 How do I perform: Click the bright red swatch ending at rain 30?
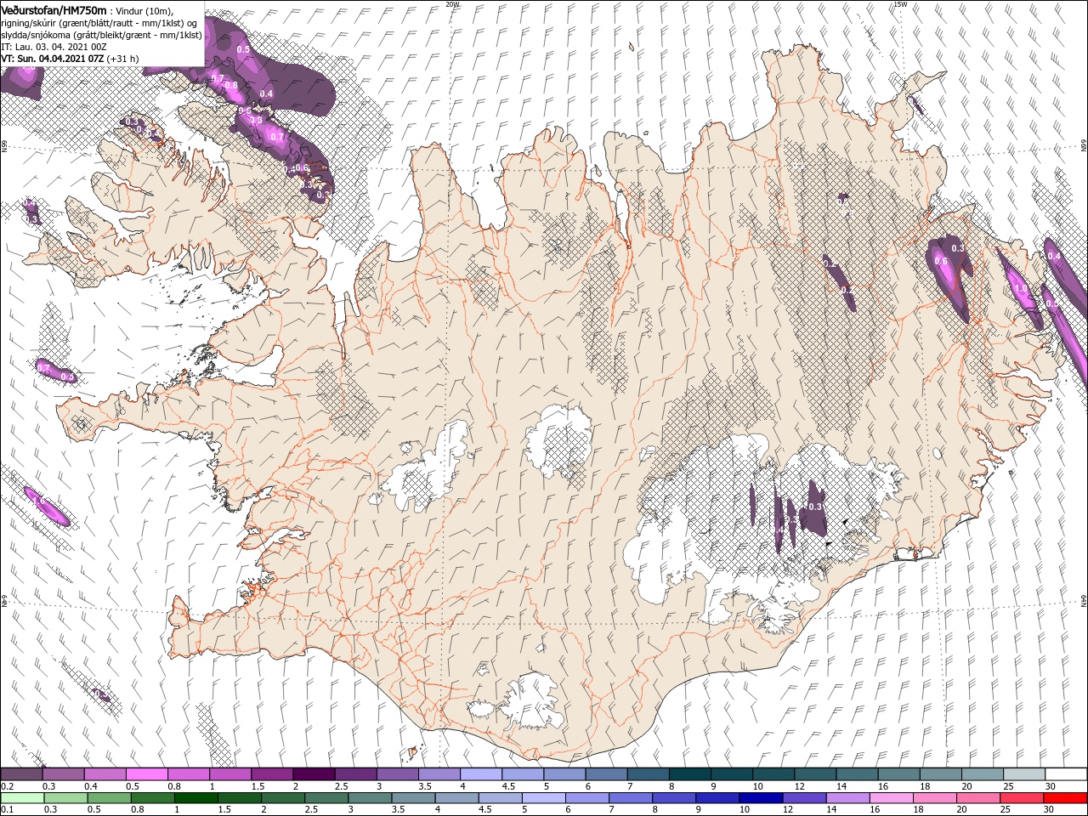(1066, 798)
